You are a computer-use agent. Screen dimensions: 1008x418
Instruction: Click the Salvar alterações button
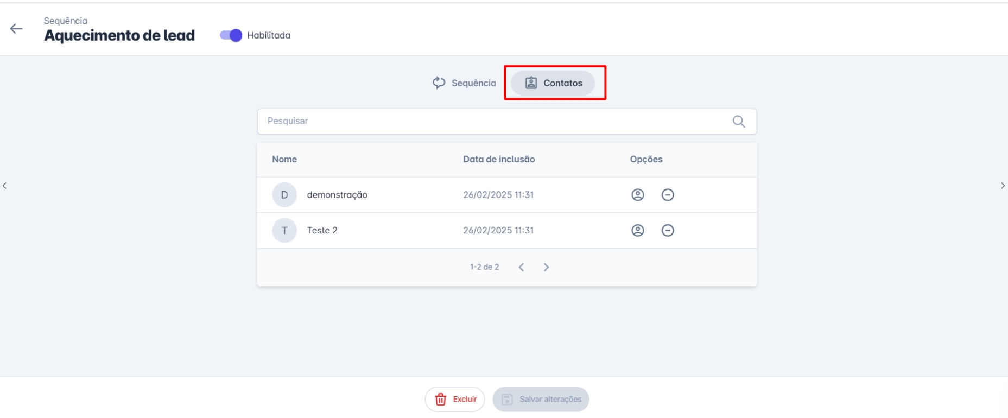click(541, 400)
